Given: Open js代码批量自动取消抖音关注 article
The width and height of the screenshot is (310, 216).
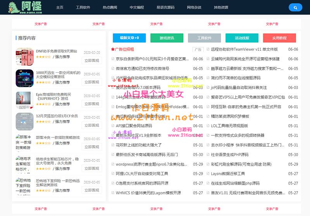Looking at the screenshot, I should click(239, 87).
